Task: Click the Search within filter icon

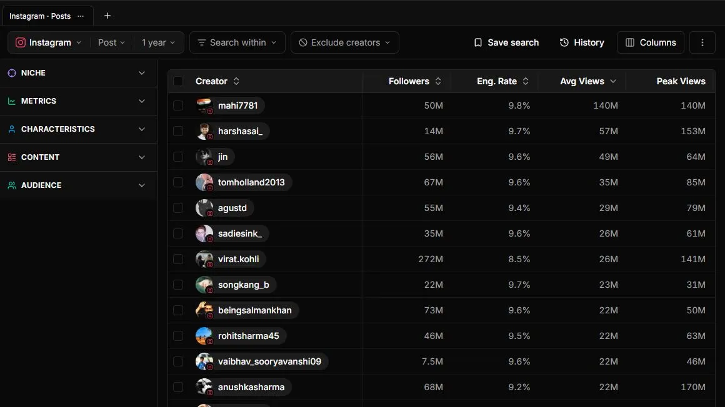Action: 202,42
